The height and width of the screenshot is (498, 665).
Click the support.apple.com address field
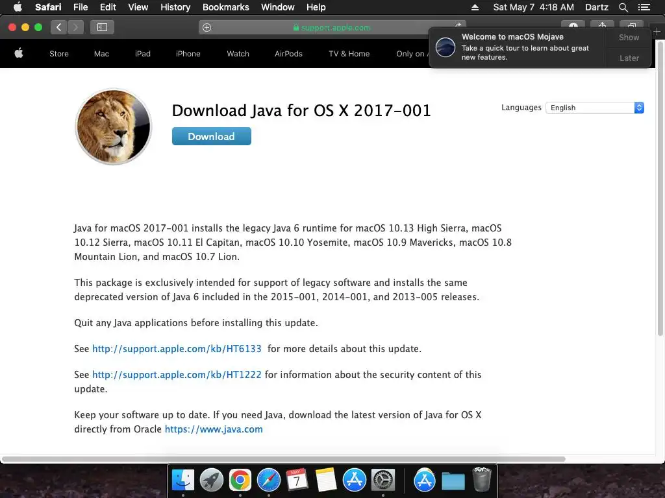point(332,27)
